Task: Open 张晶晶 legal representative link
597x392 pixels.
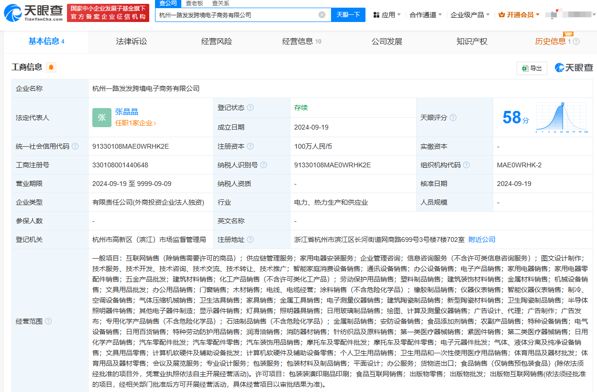Action: tap(127, 112)
